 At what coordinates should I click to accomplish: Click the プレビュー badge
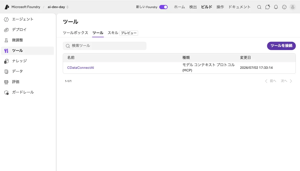click(129, 33)
